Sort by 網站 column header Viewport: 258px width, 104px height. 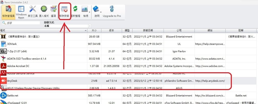click(210, 31)
